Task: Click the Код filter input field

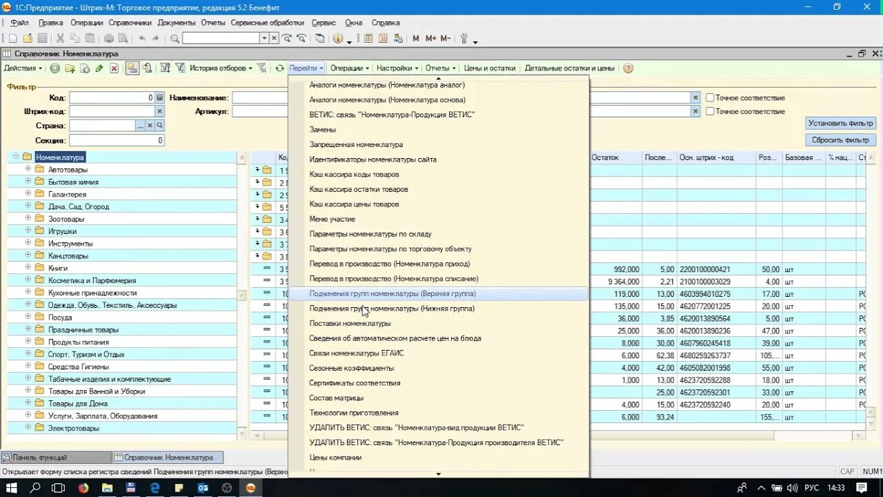Action: click(x=112, y=98)
